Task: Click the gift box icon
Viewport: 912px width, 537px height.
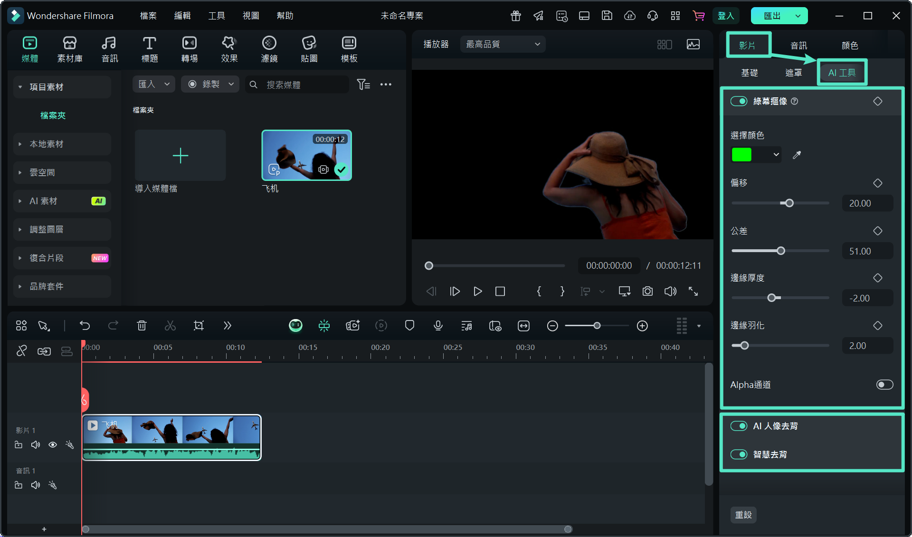Action: point(516,16)
